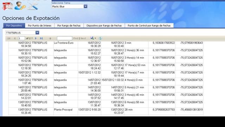The height and width of the screenshot is (127, 225).
Task: Click the Next search link
Action: pyautogui.click(x=83, y=38)
